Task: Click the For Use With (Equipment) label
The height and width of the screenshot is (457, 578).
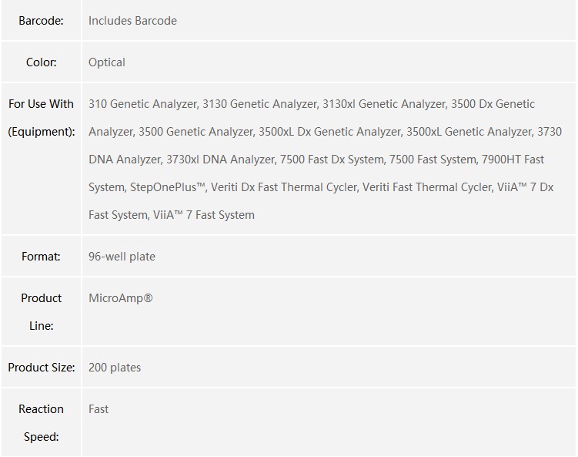Action: click(41, 118)
